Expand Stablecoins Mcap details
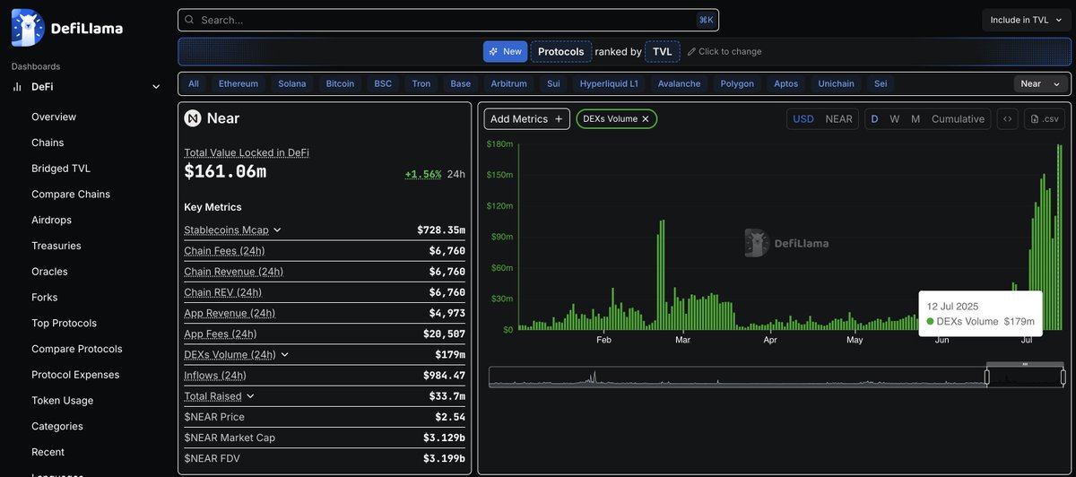The width and height of the screenshot is (1076, 477). tap(277, 230)
